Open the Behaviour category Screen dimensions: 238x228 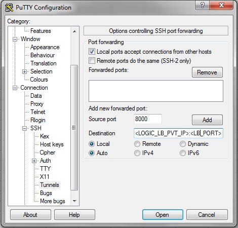click(x=43, y=55)
